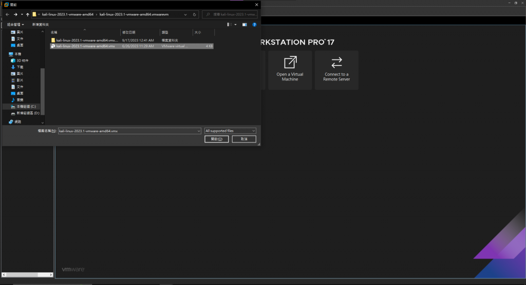Minimize the VMware Workstation window
The width and height of the screenshot is (526, 285).
pos(509,3)
